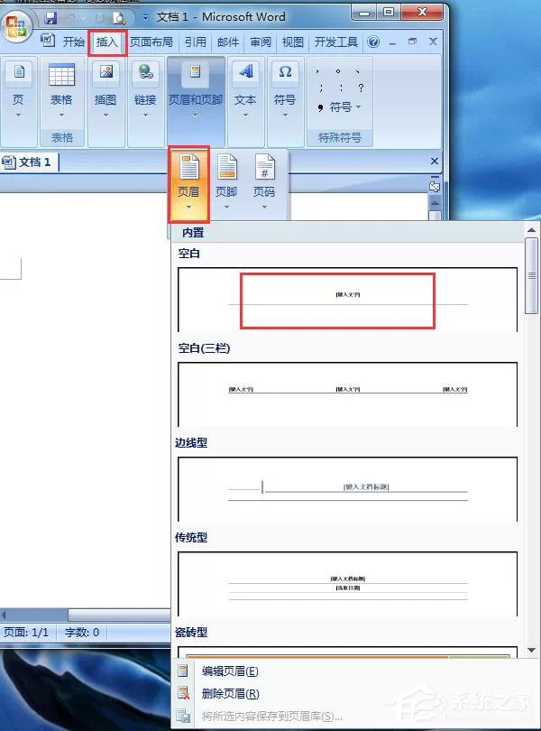Open the Header (页眉) gallery button
Screen dimensions: 541x731
(x=188, y=184)
